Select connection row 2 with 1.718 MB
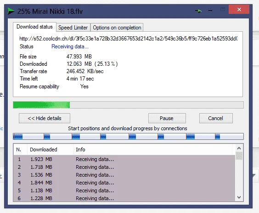This screenshot has height=213, width=259. click(x=124, y=167)
